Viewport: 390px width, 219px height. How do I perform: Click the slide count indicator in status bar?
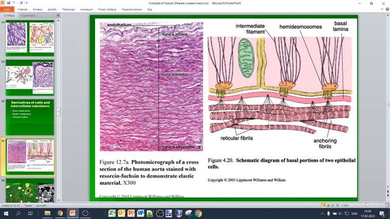pyautogui.click(x=10, y=206)
